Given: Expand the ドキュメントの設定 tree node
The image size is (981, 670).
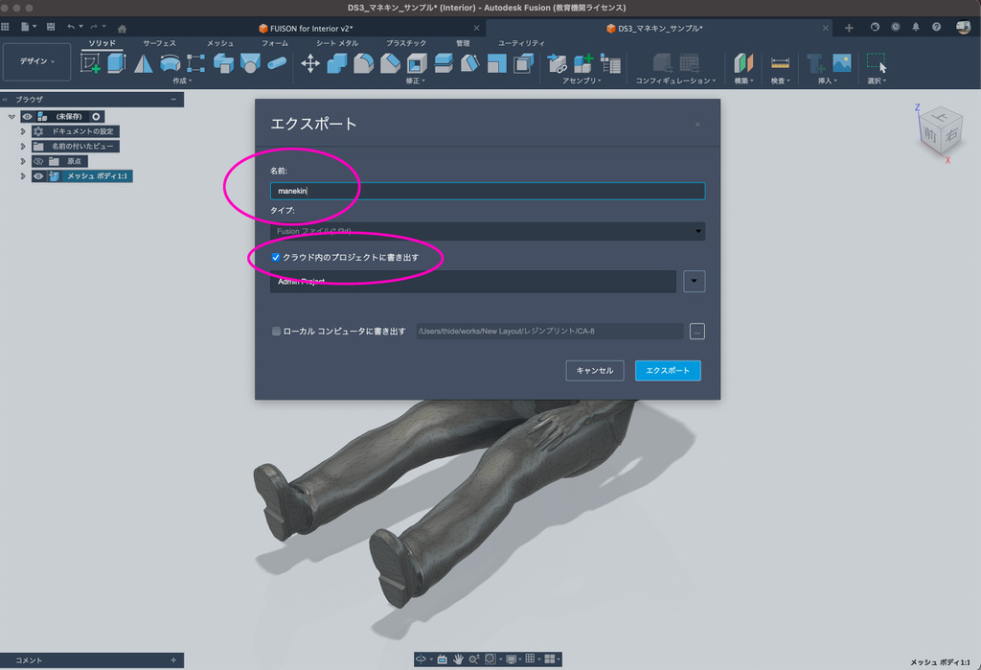Looking at the screenshot, I should tap(23, 131).
